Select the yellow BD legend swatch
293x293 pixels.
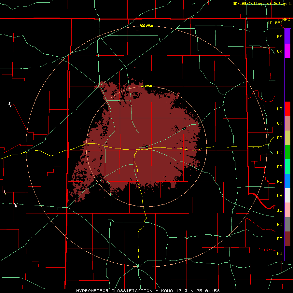tap(287, 138)
